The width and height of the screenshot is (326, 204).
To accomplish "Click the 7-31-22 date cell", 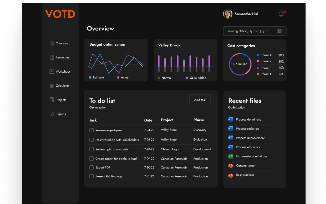I will pos(149,176).
